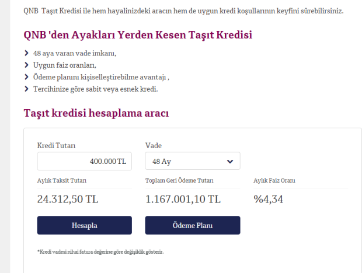Click the '*Kredi vadesi nihai fatura' footnote

click(100, 252)
